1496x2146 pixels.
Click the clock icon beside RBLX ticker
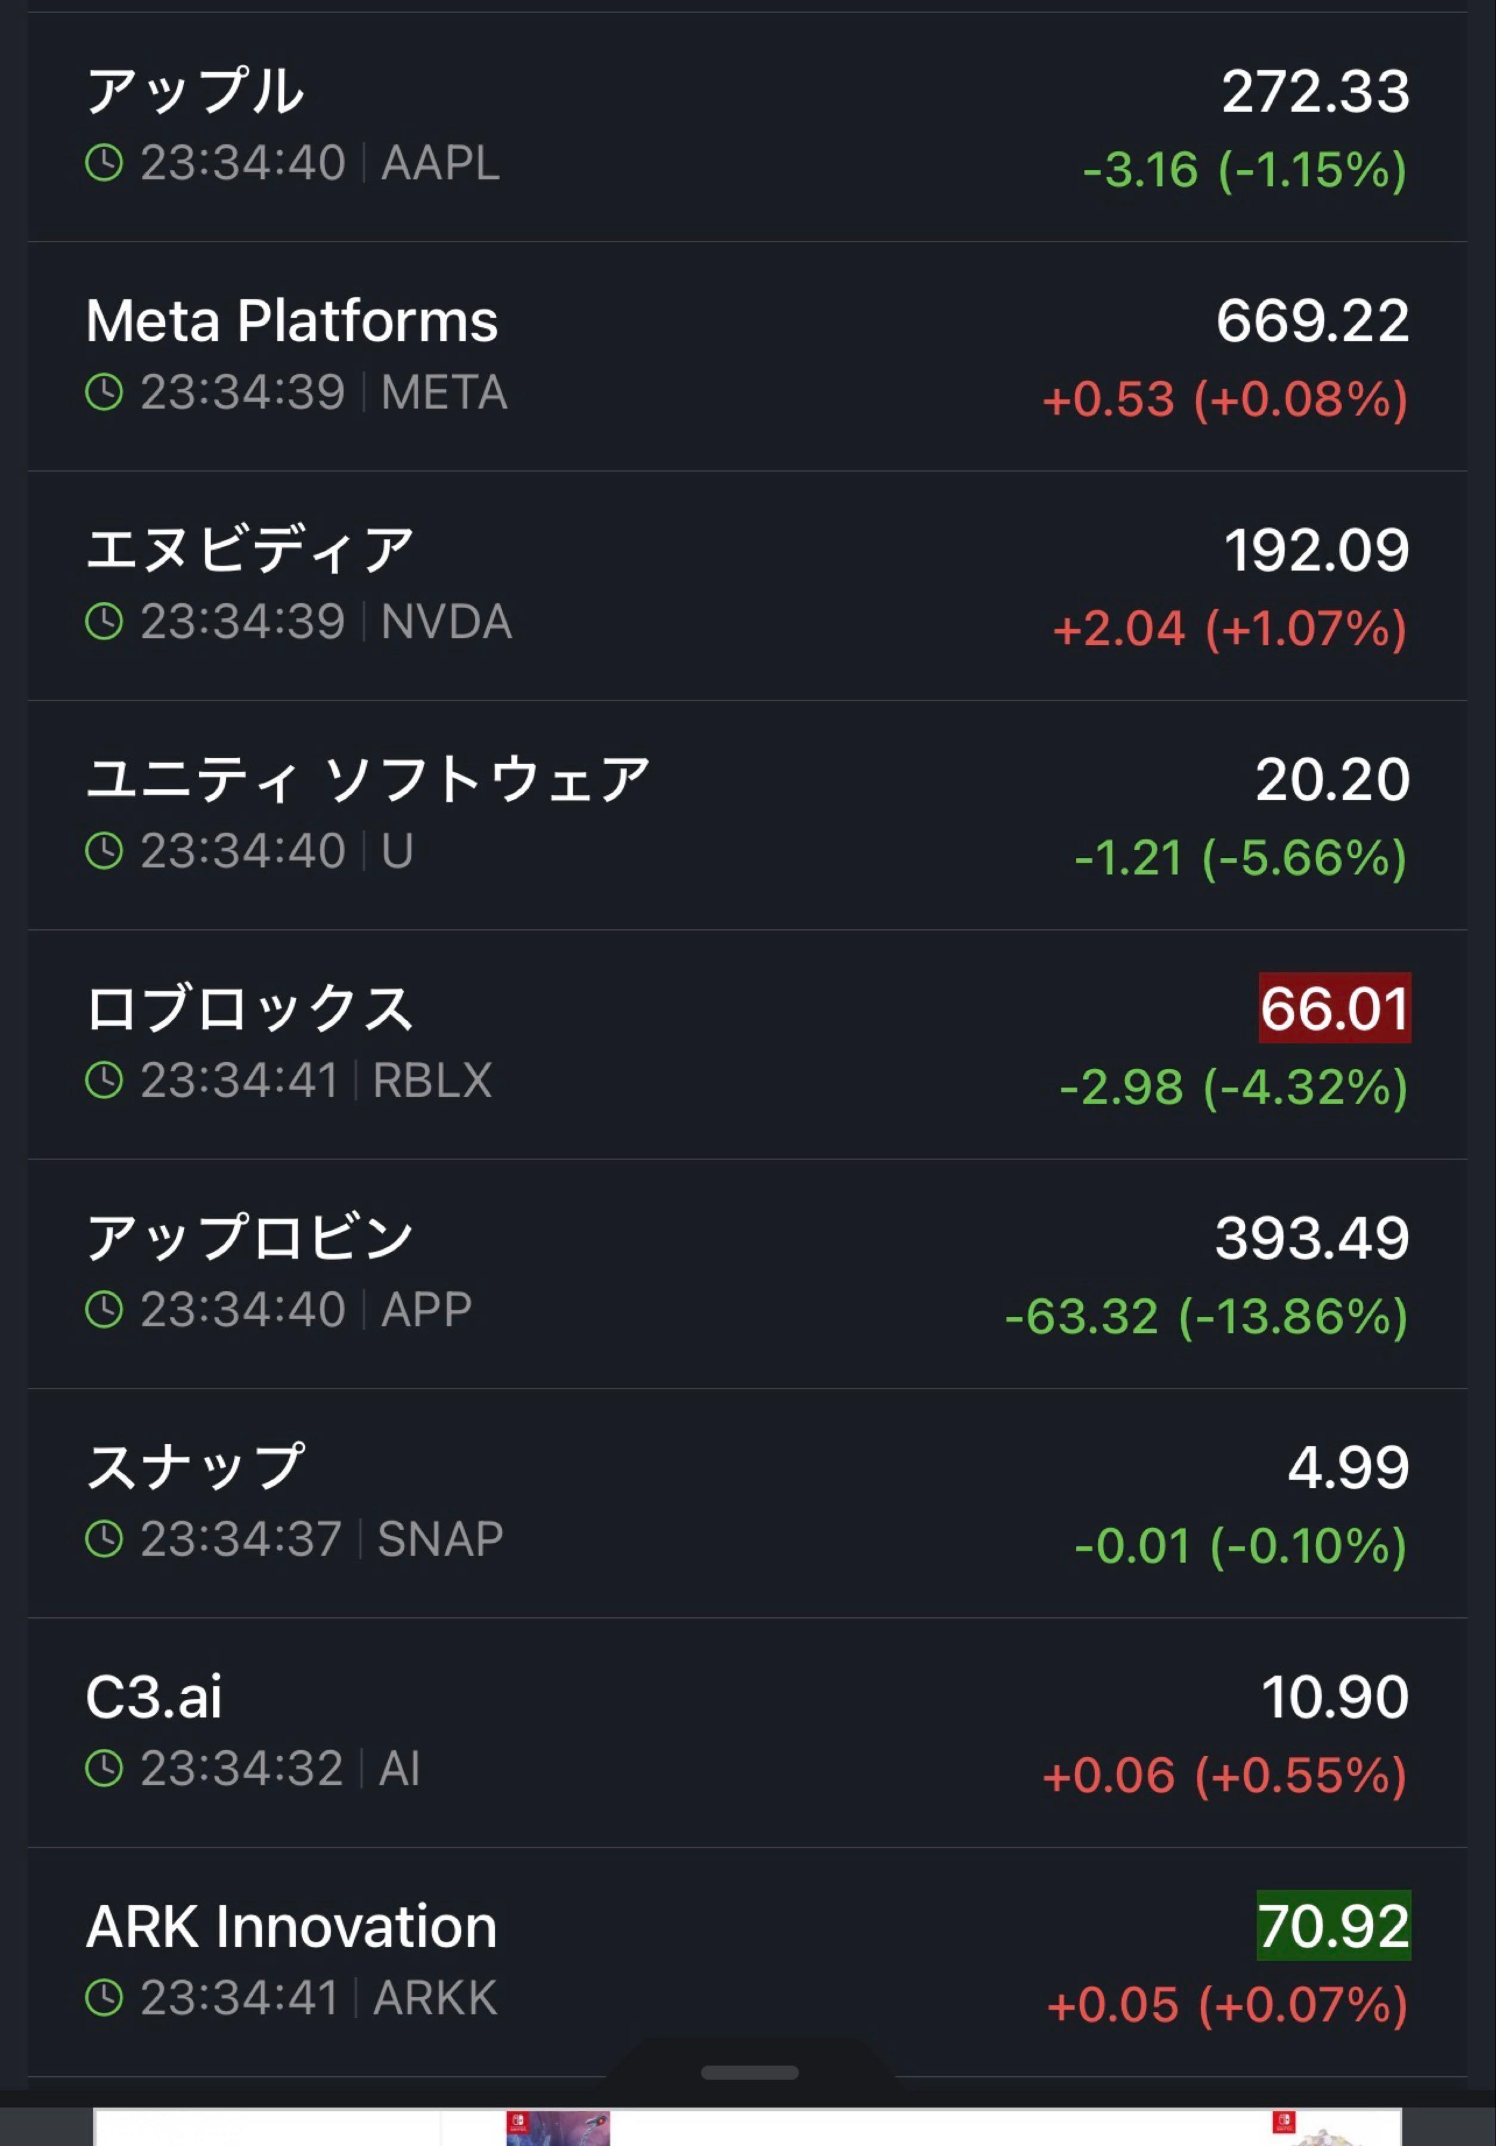pyautogui.click(x=104, y=1081)
